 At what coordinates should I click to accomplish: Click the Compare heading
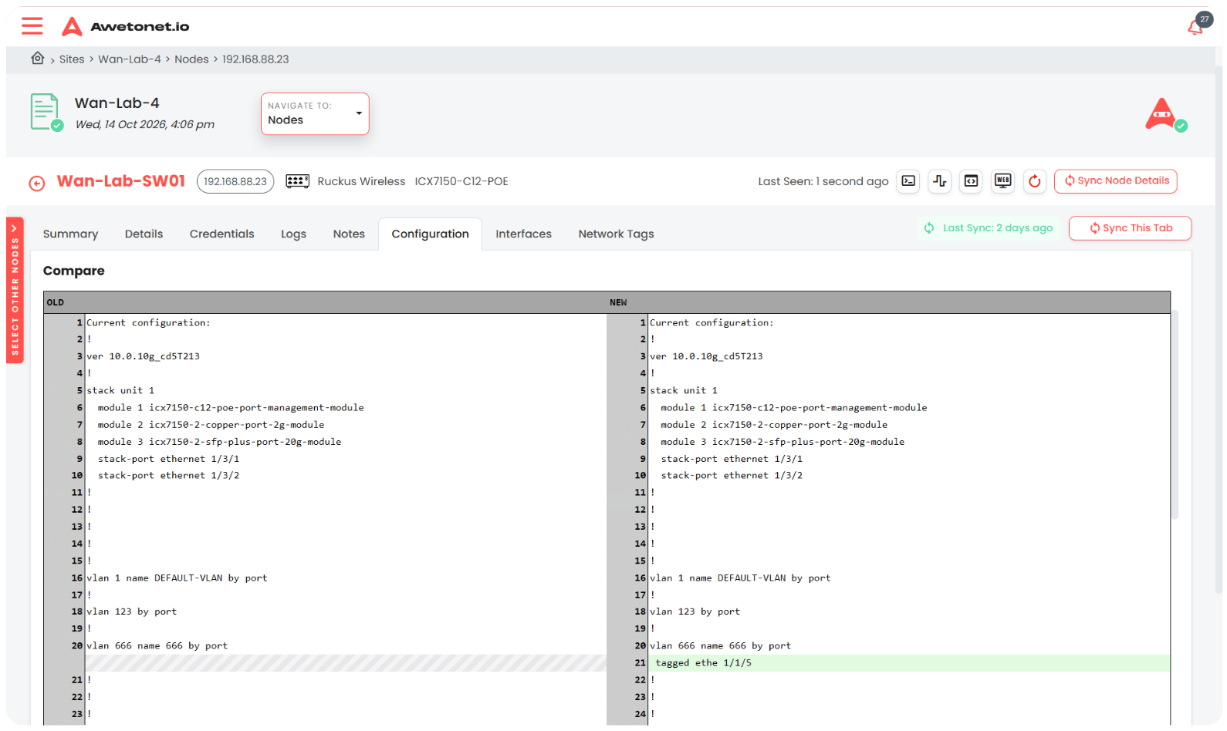pos(73,271)
